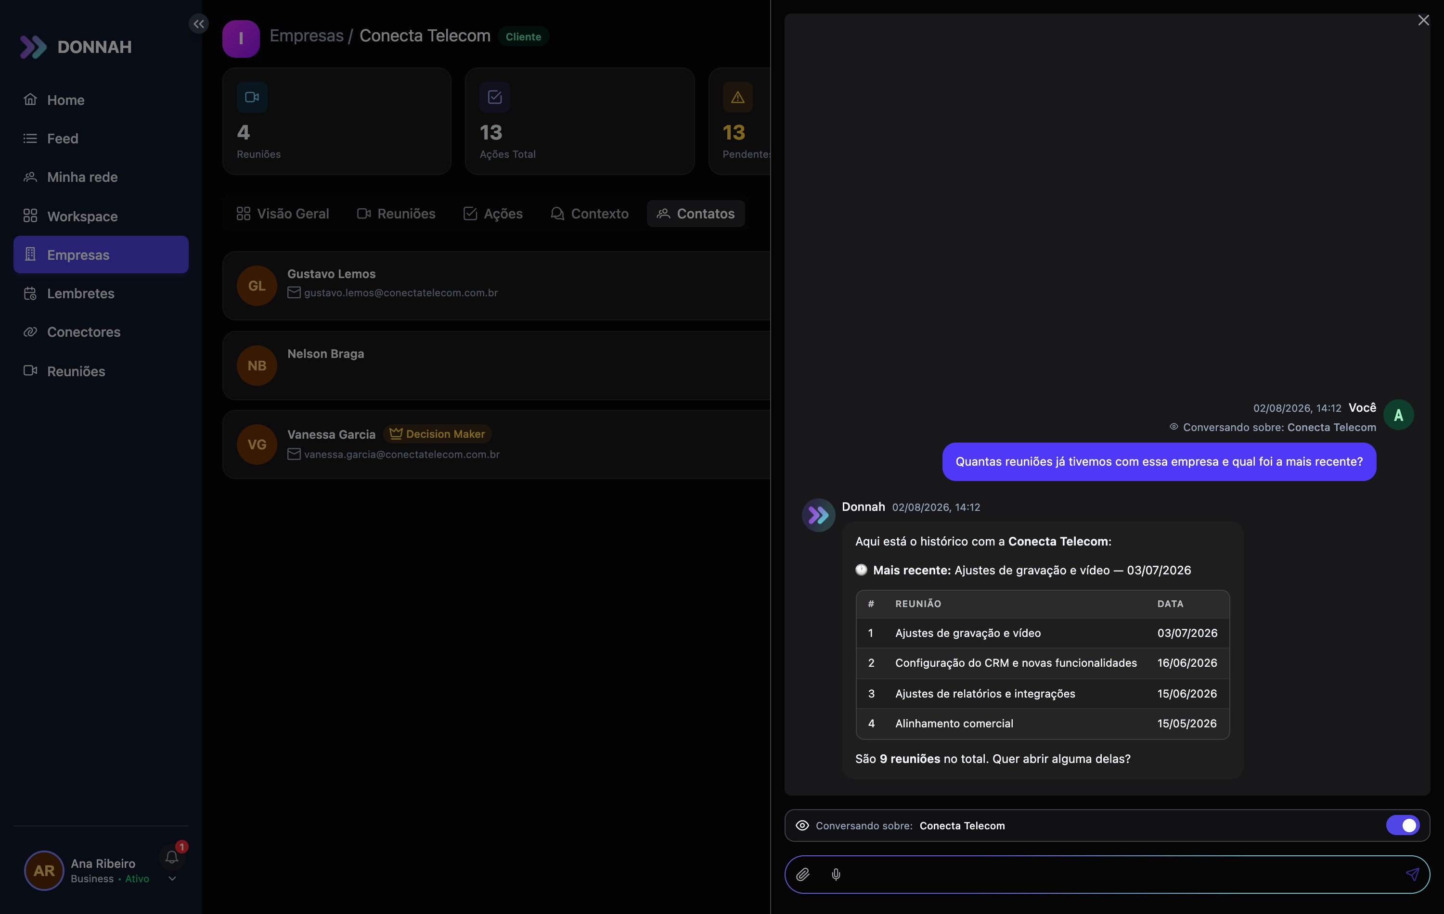Image resolution: width=1444 pixels, height=914 pixels.
Task: Click the 'Alinhamento comercial' table row
Action: tap(1043, 724)
